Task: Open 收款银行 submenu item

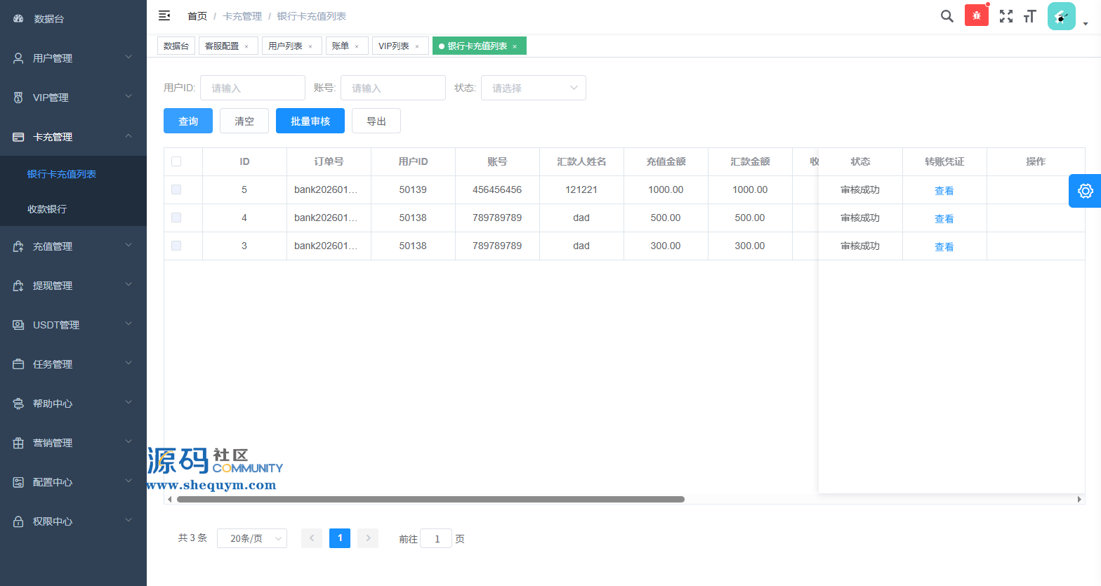Action: [x=47, y=209]
